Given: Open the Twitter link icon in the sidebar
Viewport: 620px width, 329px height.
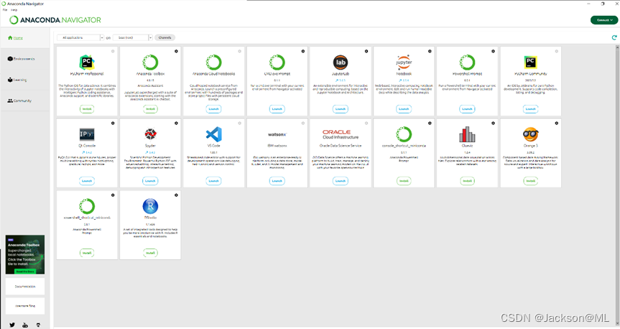Looking at the screenshot, I should point(12,325).
